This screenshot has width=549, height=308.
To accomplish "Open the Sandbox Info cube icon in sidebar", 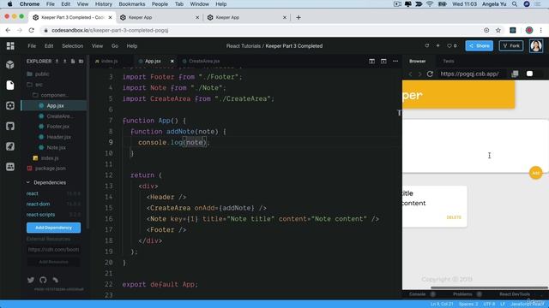I will pyautogui.click(x=10, y=65).
